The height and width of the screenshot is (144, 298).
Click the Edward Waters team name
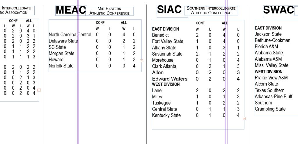click(x=170, y=79)
